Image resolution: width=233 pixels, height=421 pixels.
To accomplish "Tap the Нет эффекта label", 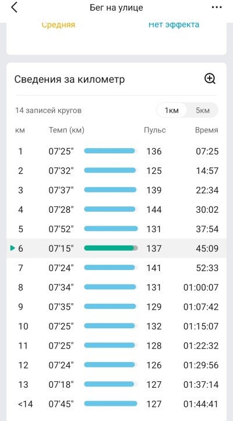I will 174,24.
